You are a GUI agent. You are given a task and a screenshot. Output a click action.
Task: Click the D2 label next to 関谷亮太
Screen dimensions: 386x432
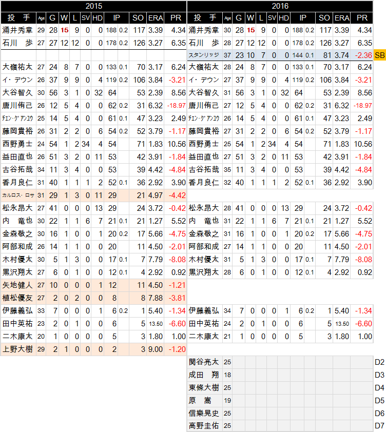pyautogui.click(x=379, y=362)
